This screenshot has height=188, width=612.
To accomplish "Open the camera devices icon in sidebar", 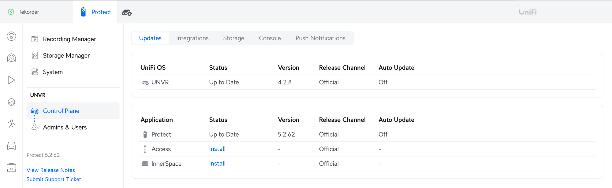I will coord(11,58).
